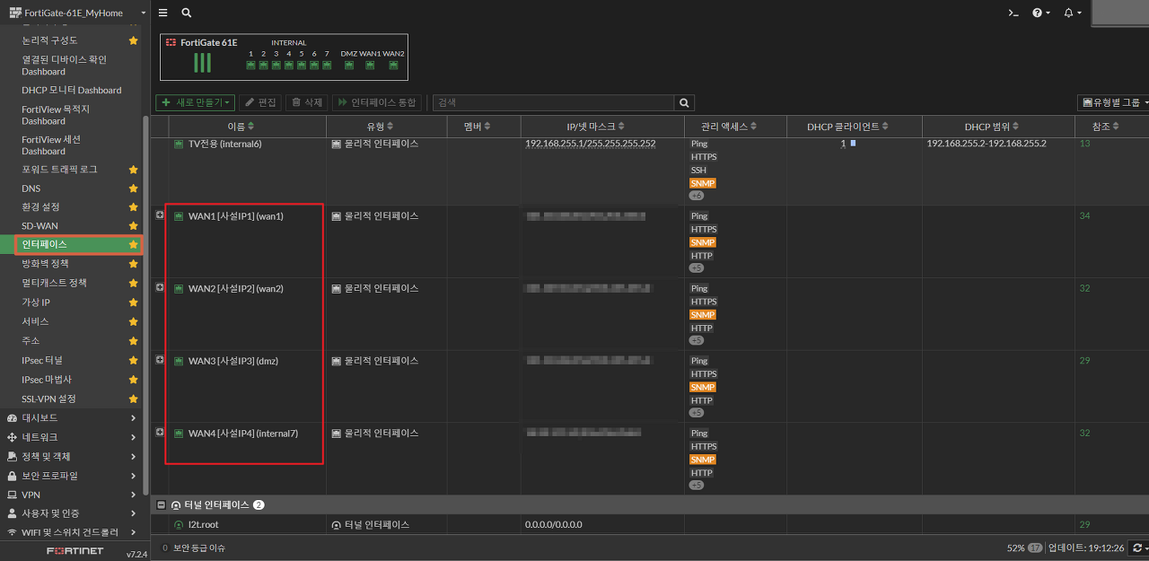The height and width of the screenshot is (561, 1149).
Task: Sort by 멤버 column sort icon
Action: [487, 127]
